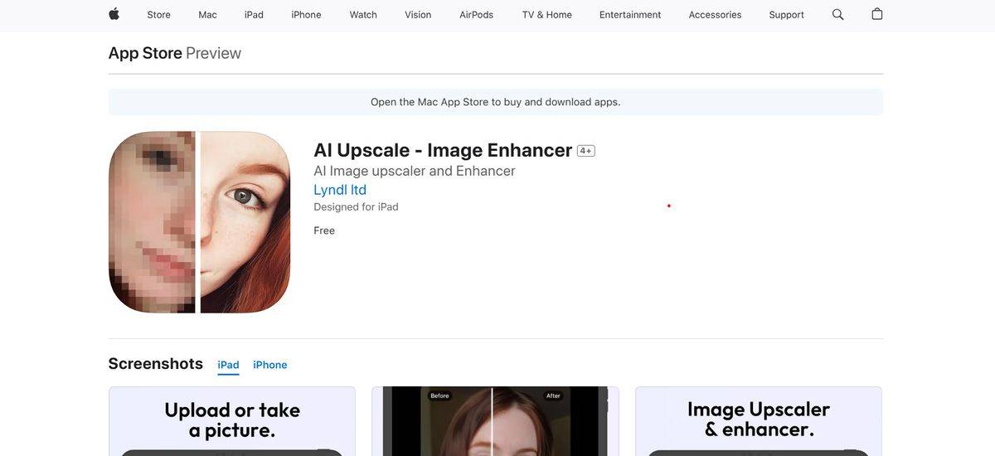The image size is (995, 456).
Task: Open the 'Image Upscaler & enhancer' screenshot
Action: coord(759,421)
